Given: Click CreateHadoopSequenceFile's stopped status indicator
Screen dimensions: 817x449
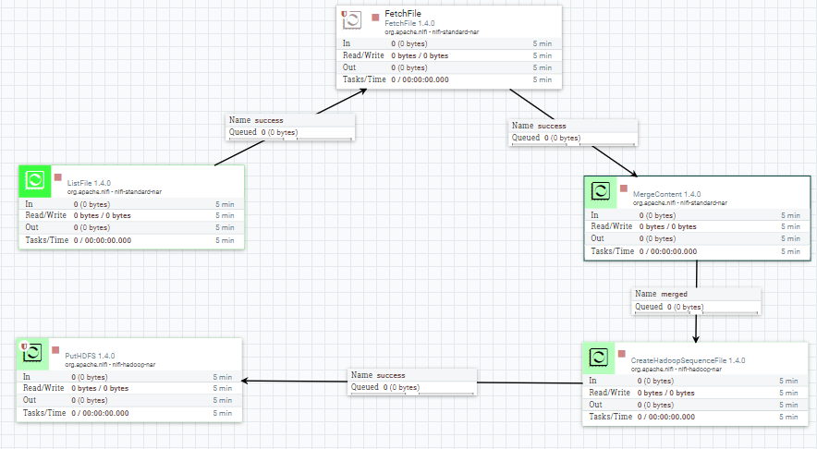Looking at the screenshot, I should [621, 354].
